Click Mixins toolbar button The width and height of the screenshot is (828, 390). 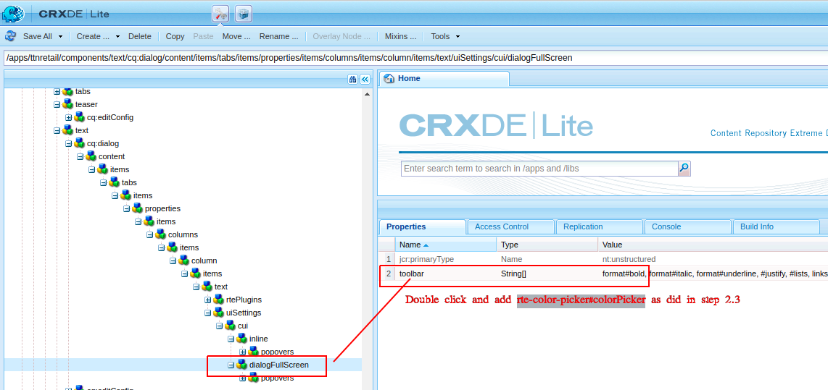click(400, 36)
